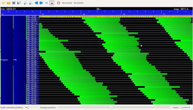Select thread row P#0_T#140
The image size is (193, 110).
[32, 87]
